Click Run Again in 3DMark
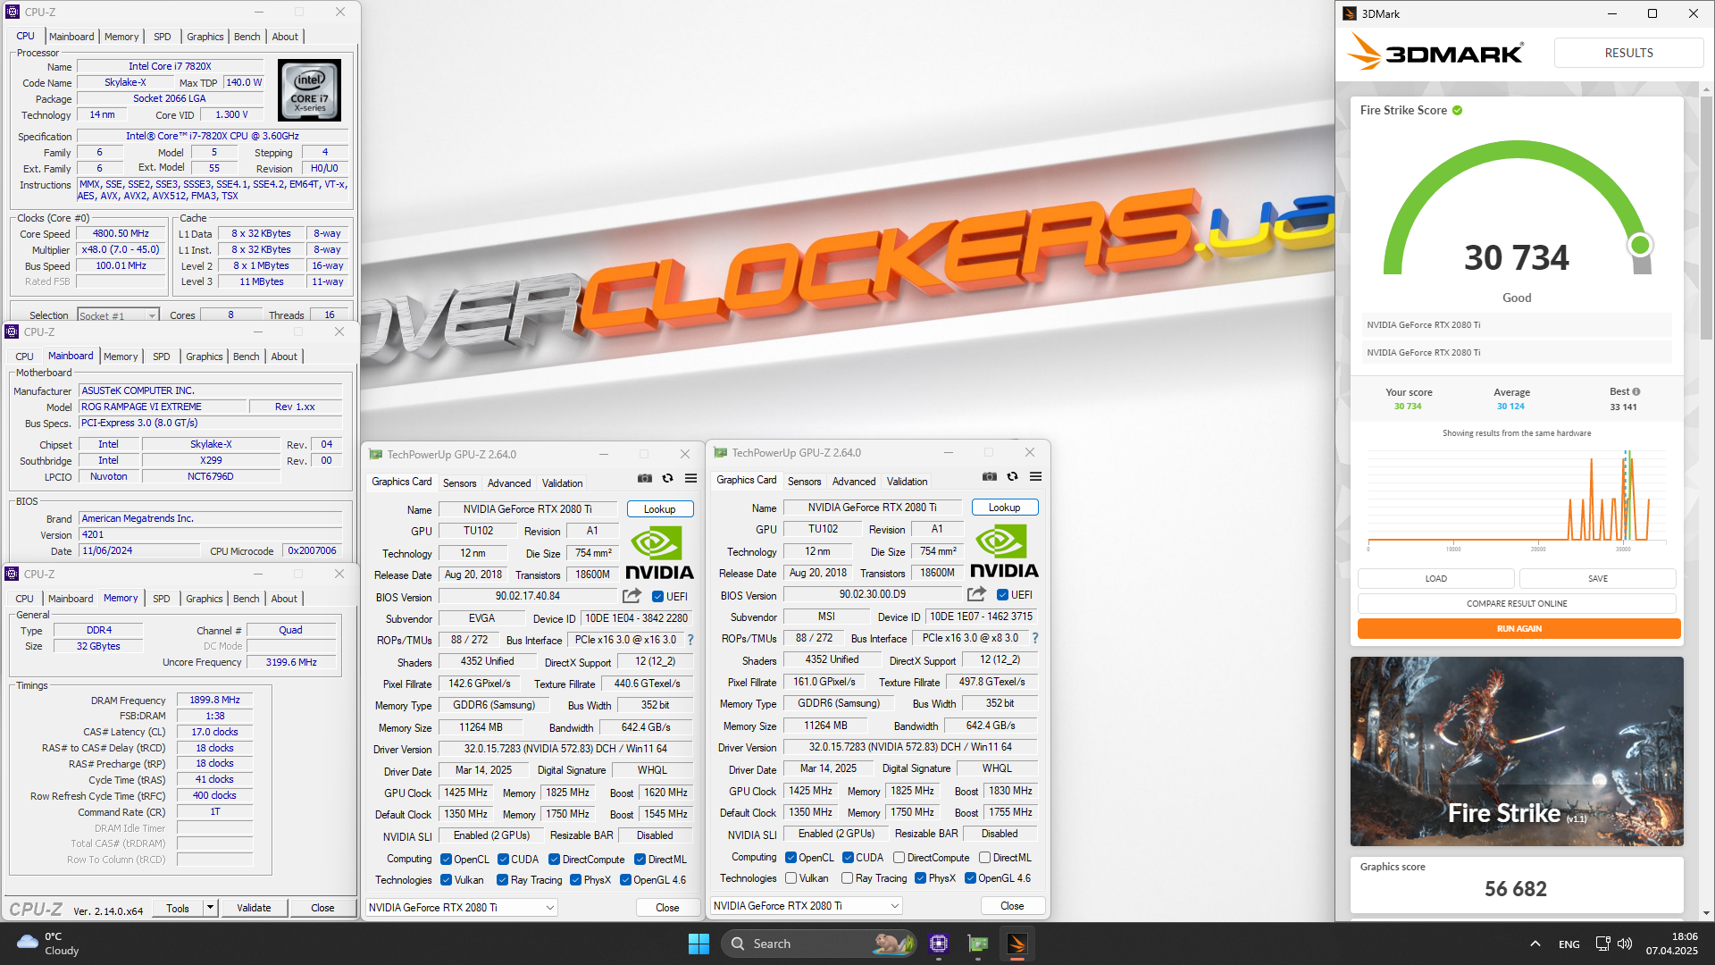The width and height of the screenshot is (1715, 965). click(x=1518, y=629)
